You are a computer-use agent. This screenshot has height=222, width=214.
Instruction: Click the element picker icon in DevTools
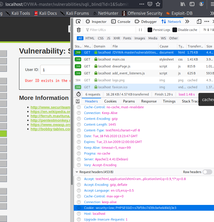(x=78, y=22)
